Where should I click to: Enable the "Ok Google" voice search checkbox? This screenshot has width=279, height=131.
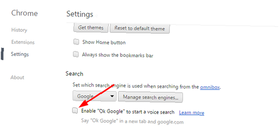click(75, 111)
